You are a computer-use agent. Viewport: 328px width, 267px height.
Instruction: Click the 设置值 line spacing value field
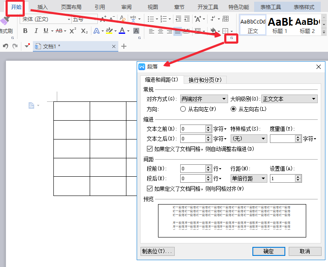coord(283,178)
